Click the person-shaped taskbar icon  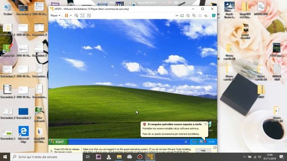(x=109, y=157)
